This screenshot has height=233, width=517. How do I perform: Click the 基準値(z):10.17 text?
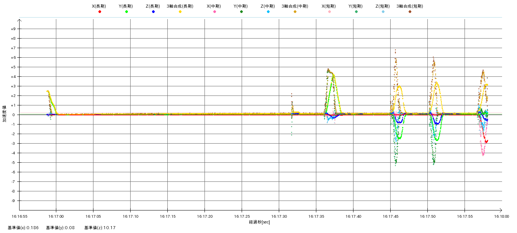100,228
